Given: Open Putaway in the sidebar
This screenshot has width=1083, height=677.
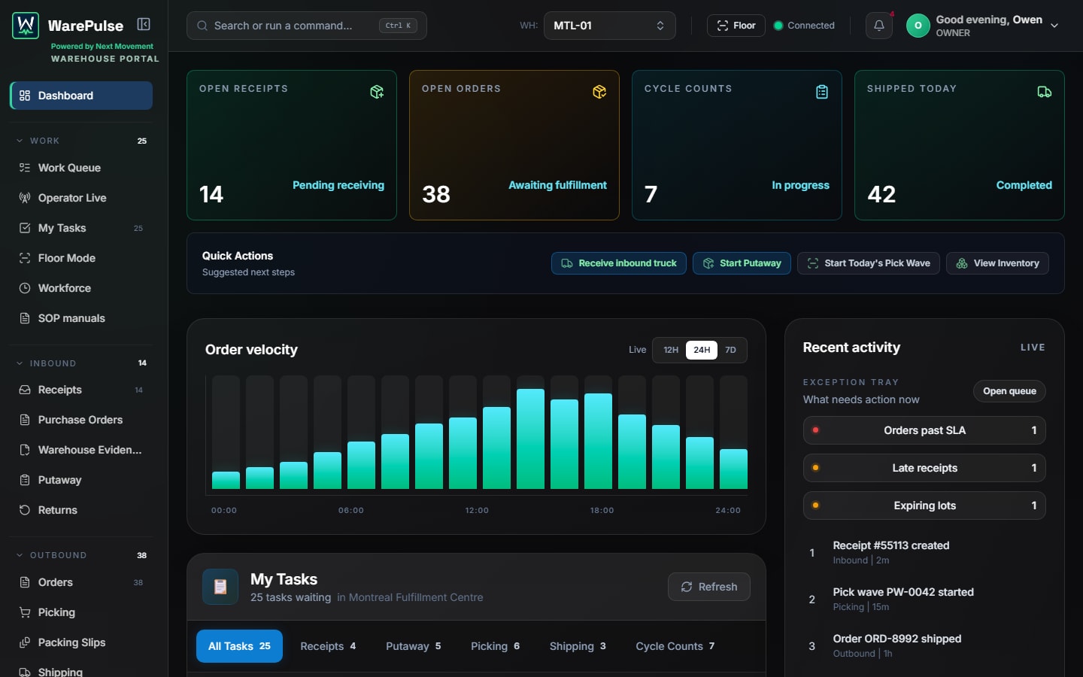Looking at the screenshot, I should (81, 480).
